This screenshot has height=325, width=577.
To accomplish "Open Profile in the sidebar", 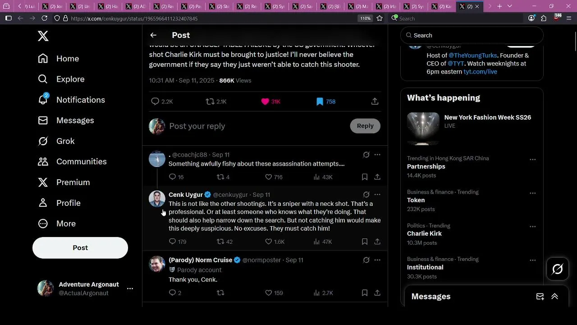I will tap(59, 203).
